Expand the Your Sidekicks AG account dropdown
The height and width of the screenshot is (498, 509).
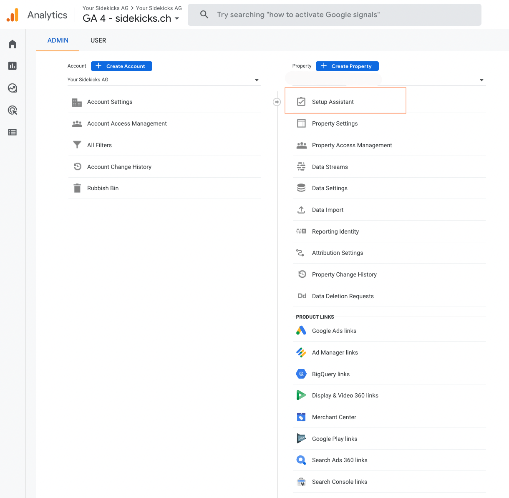164,80
